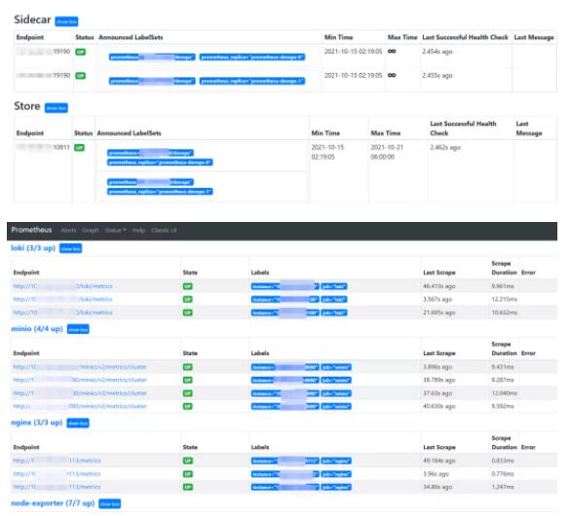Open the Graph page from the navbar

91,231
